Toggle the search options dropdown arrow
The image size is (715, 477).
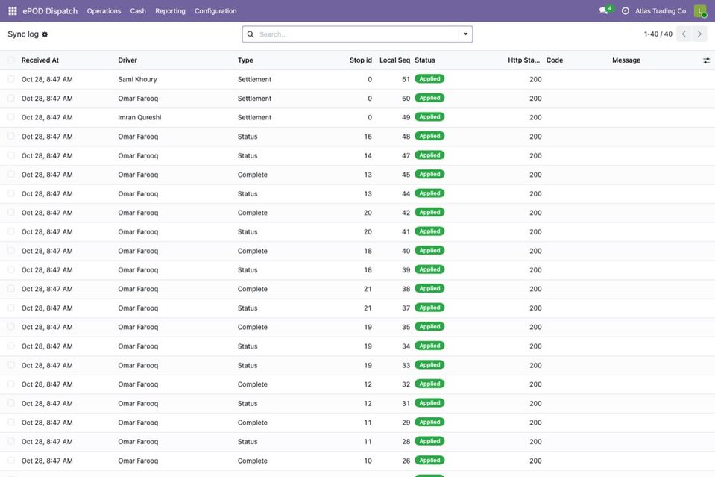pos(465,34)
